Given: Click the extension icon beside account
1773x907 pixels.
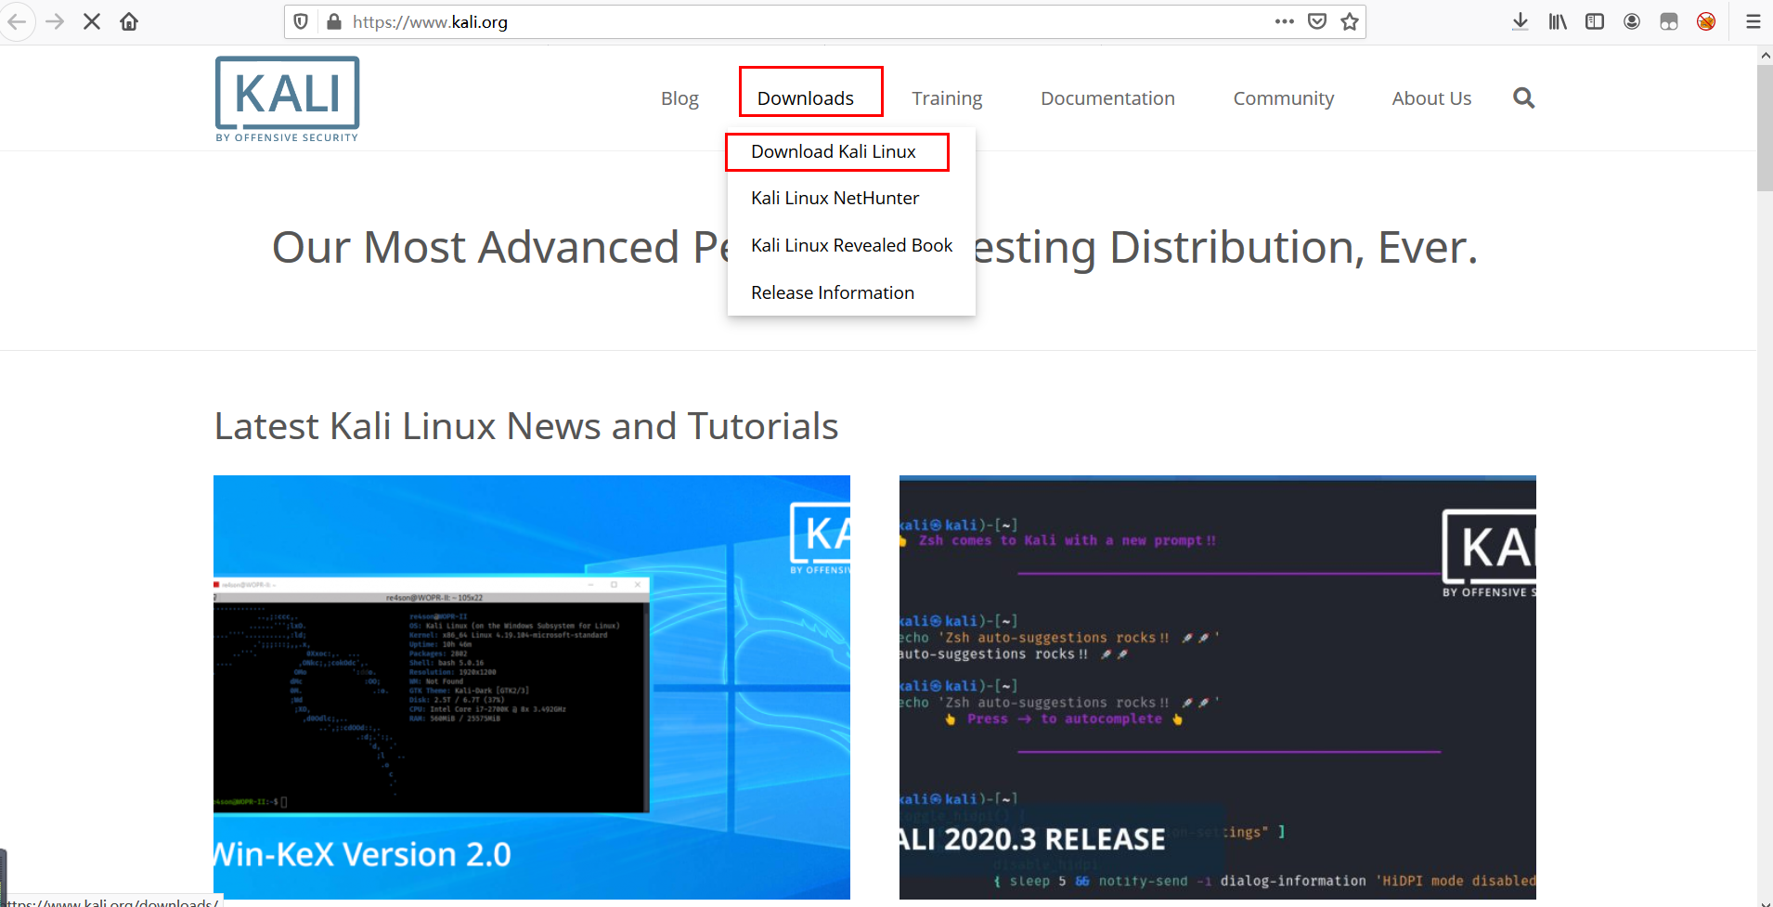Looking at the screenshot, I should tap(1669, 21).
